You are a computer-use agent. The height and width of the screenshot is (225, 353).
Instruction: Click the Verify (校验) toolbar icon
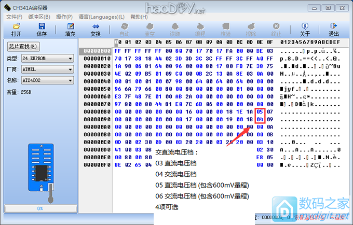226,30
